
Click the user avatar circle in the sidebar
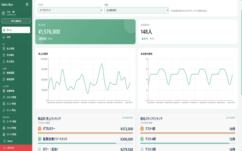3,13
